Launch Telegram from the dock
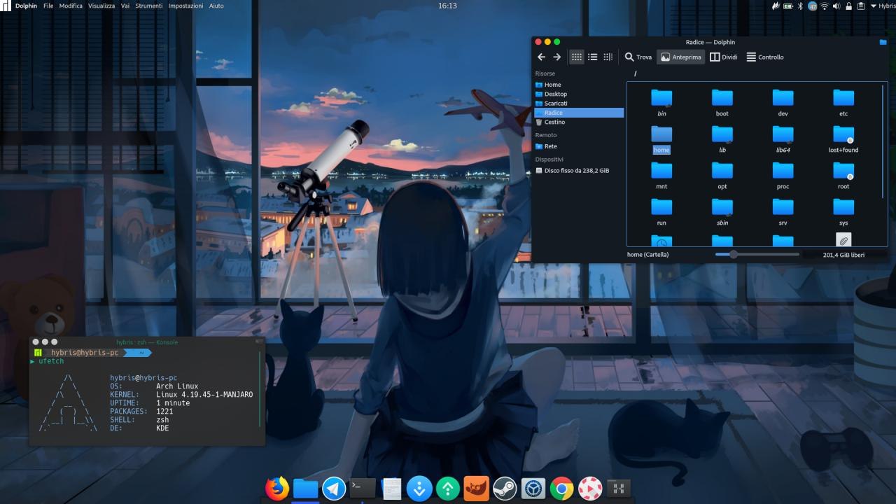Image resolution: width=896 pixels, height=504 pixels. pos(334,488)
